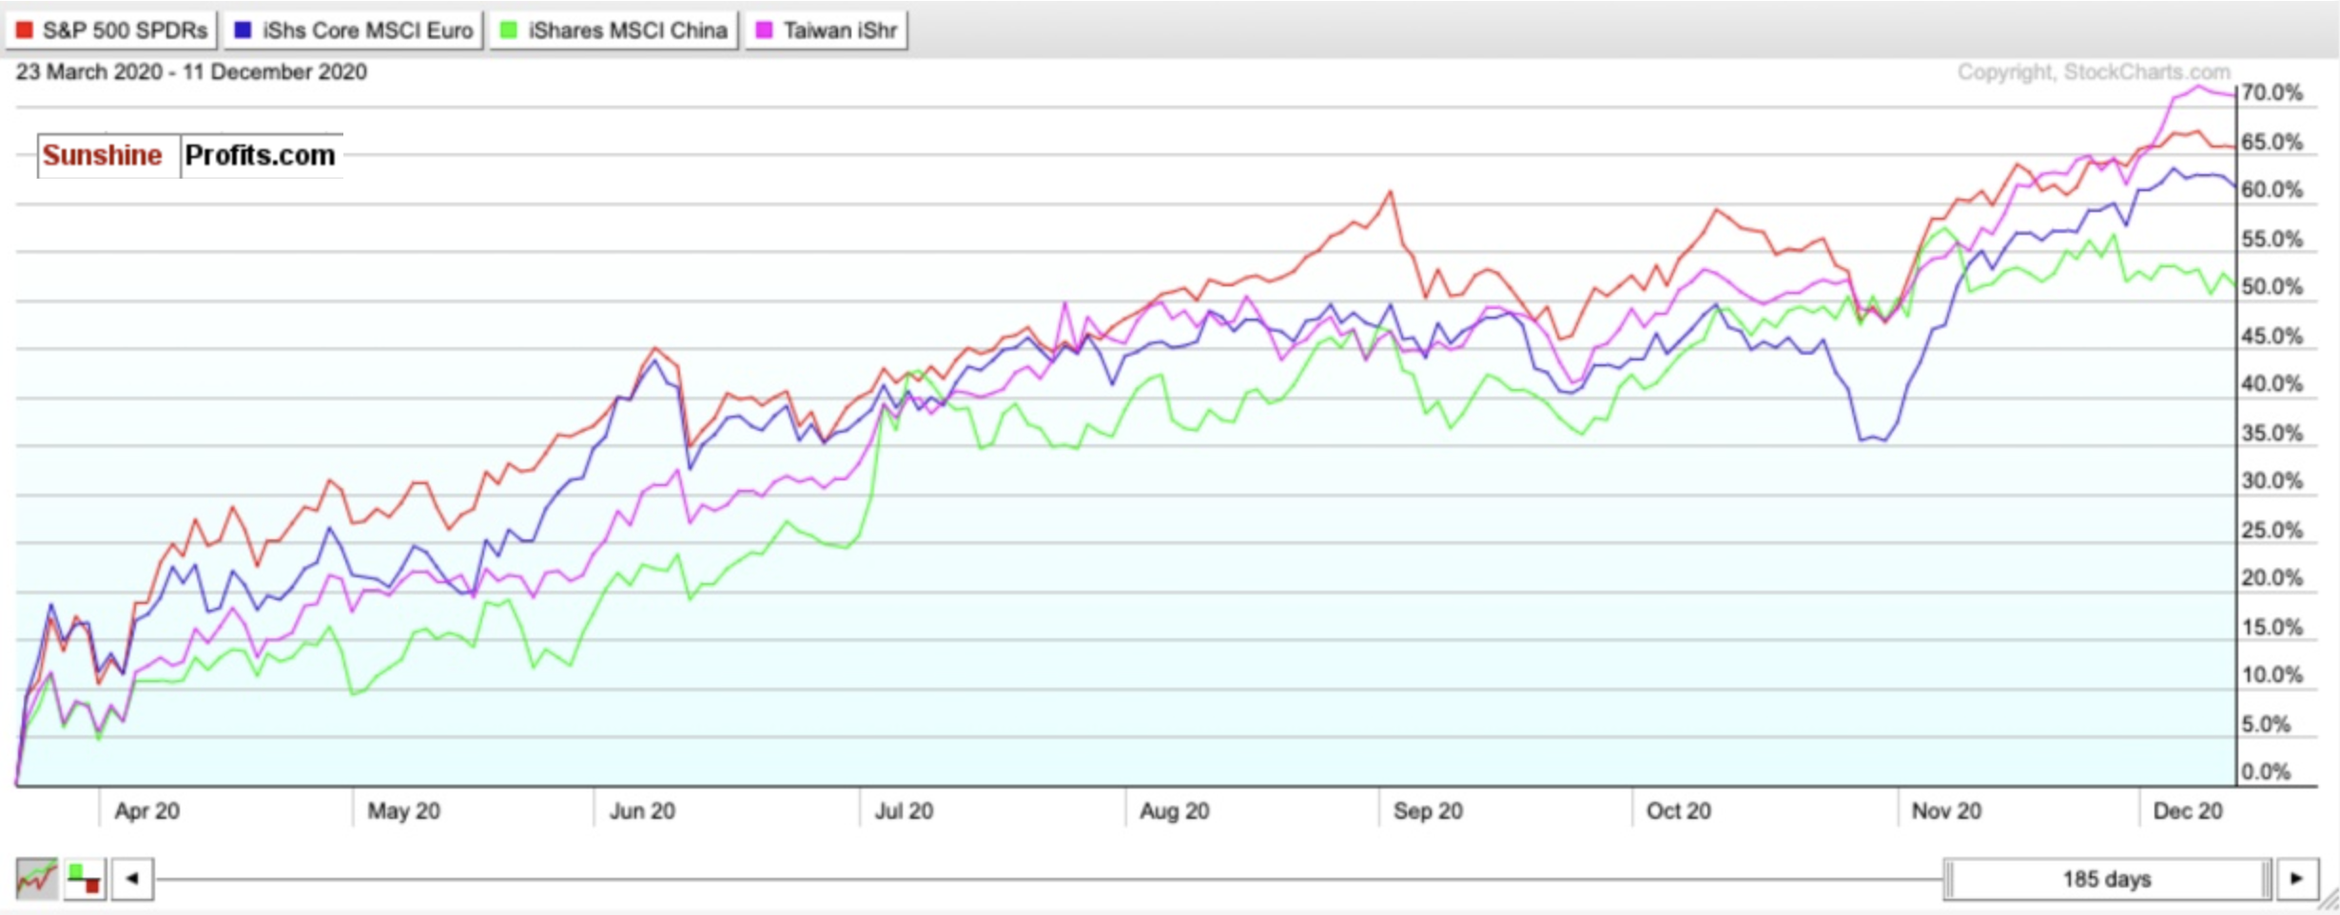
Task: Click the 70.0% axis label
Action: (2272, 92)
